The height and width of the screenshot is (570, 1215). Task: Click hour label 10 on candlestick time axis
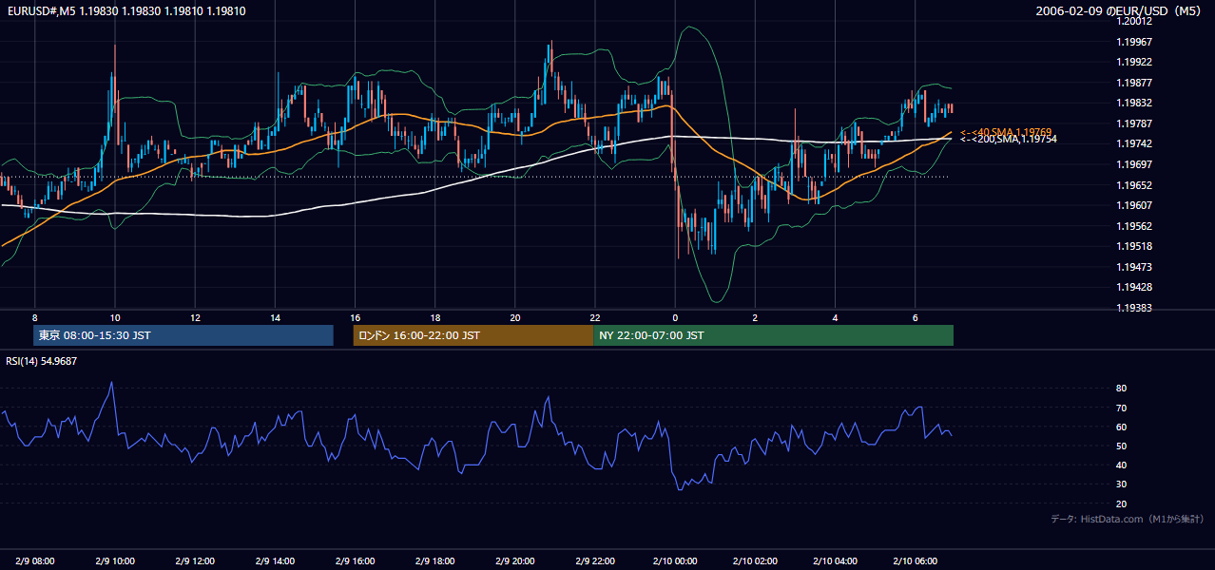pyautogui.click(x=114, y=317)
